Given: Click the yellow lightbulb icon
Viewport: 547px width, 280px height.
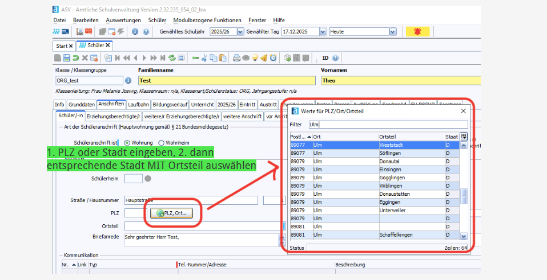Looking at the screenshot, I should tap(255, 57).
